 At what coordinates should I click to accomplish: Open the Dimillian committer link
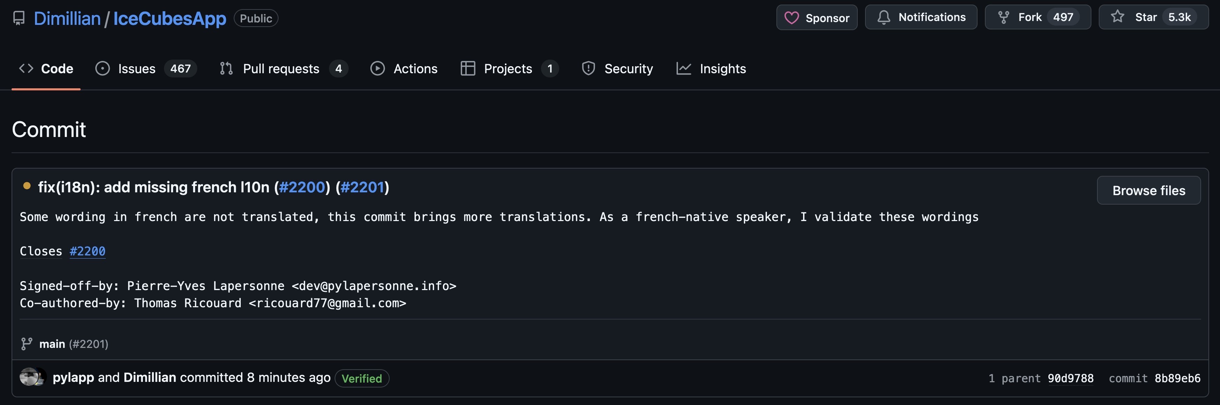150,378
